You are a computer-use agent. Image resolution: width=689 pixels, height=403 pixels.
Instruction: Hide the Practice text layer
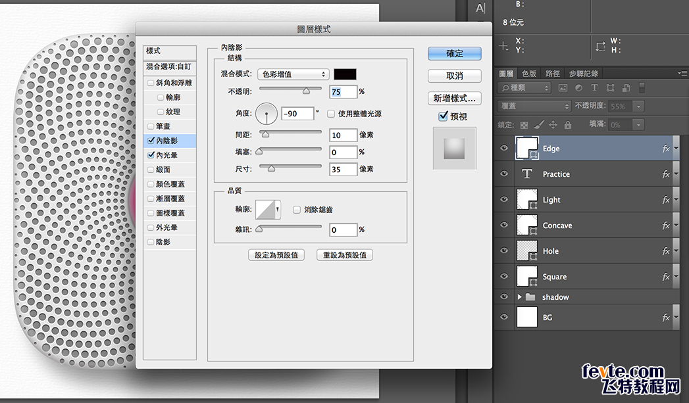click(x=504, y=174)
